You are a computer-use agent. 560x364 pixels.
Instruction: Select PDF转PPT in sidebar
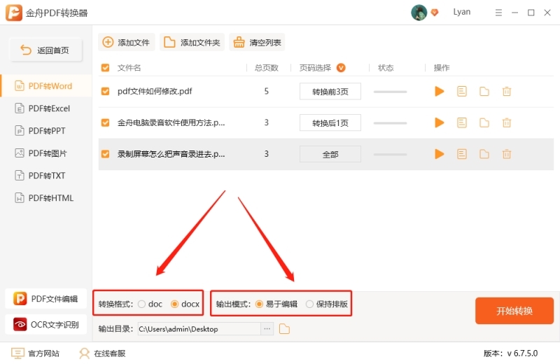[x=46, y=131]
